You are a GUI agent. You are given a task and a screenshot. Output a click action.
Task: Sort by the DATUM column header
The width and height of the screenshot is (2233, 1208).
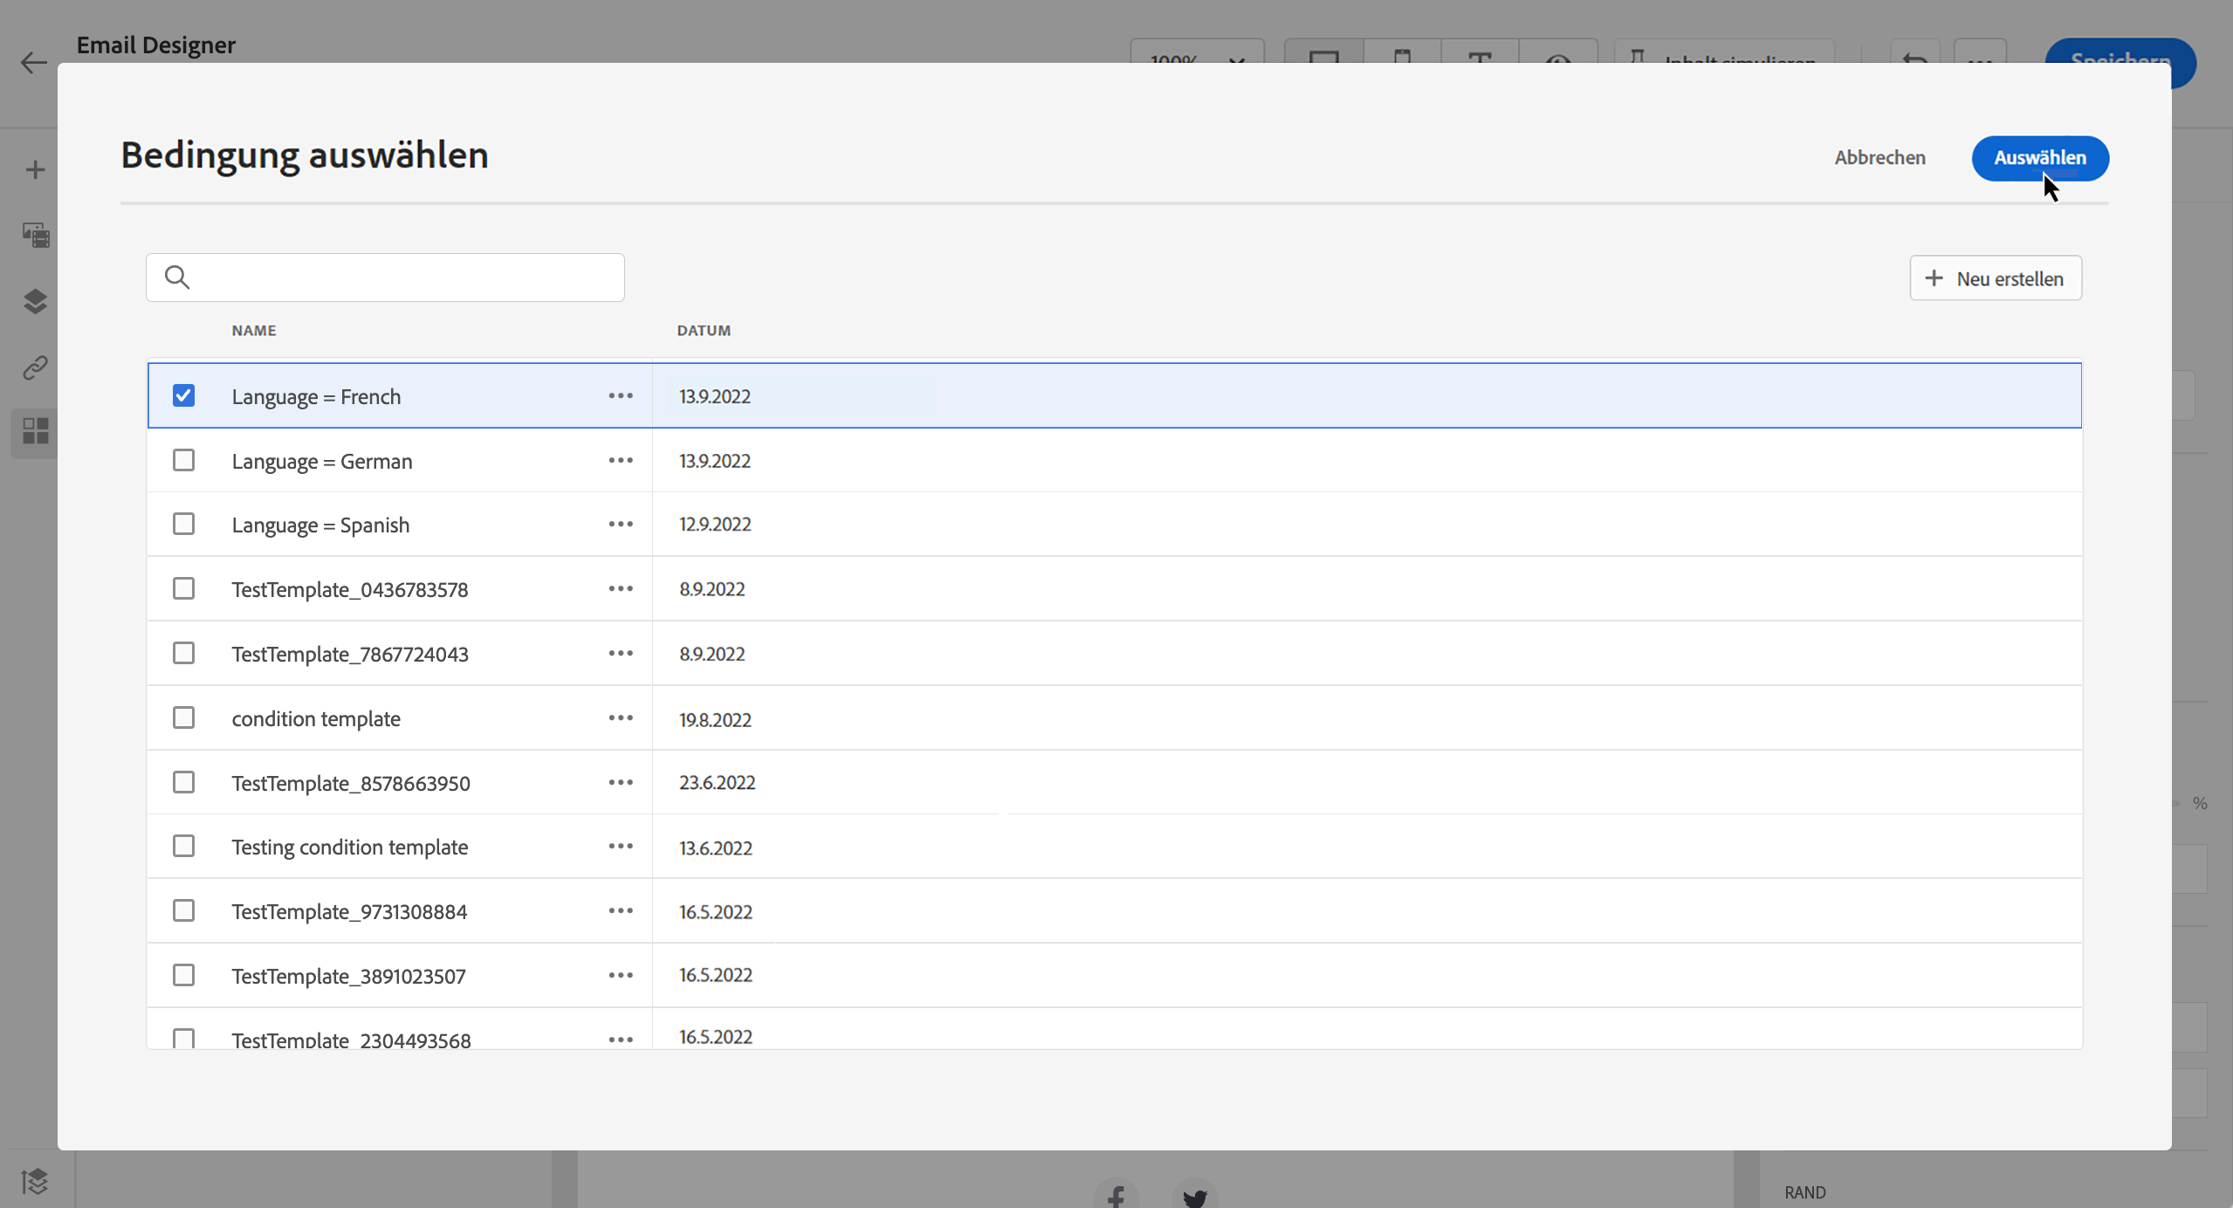pos(704,330)
